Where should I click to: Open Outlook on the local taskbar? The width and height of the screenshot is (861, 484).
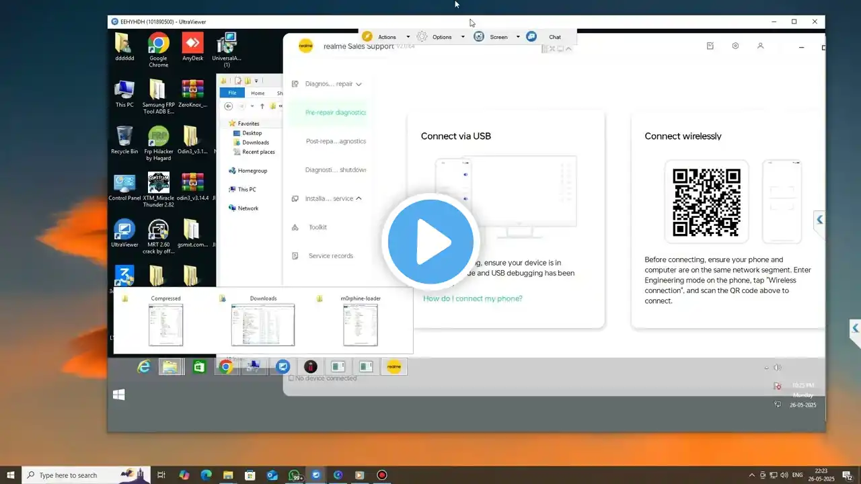[272, 475]
